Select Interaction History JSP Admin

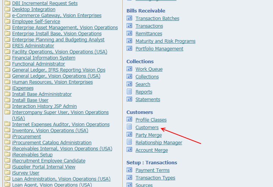pos(44,106)
